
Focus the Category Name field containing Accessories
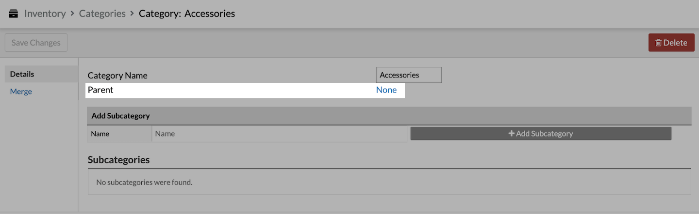click(x=408, y=75)
